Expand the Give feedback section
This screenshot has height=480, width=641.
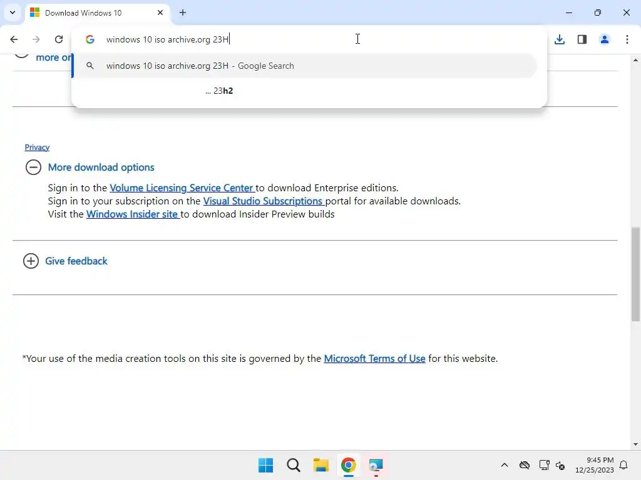click(x=31, y=261)
